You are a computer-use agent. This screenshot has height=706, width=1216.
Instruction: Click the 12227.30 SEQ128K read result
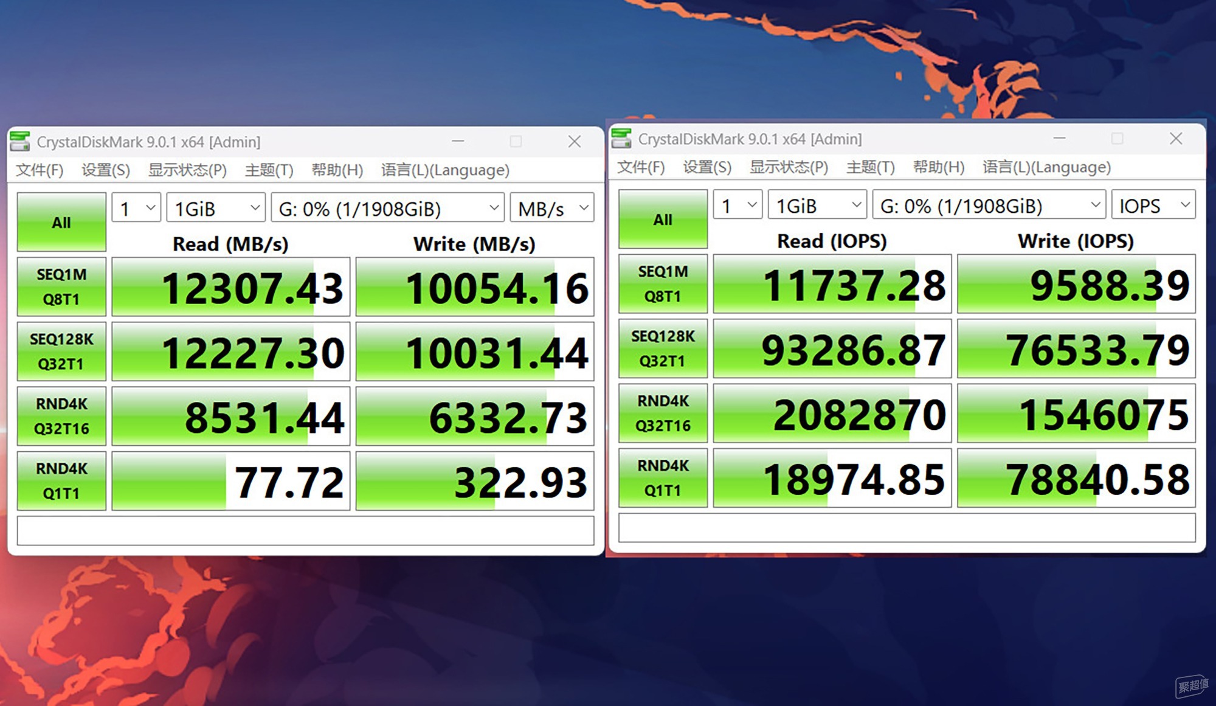point(231,351)
